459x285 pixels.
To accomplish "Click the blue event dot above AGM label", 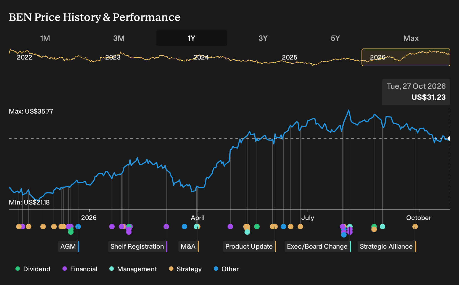I will [78, 227].
